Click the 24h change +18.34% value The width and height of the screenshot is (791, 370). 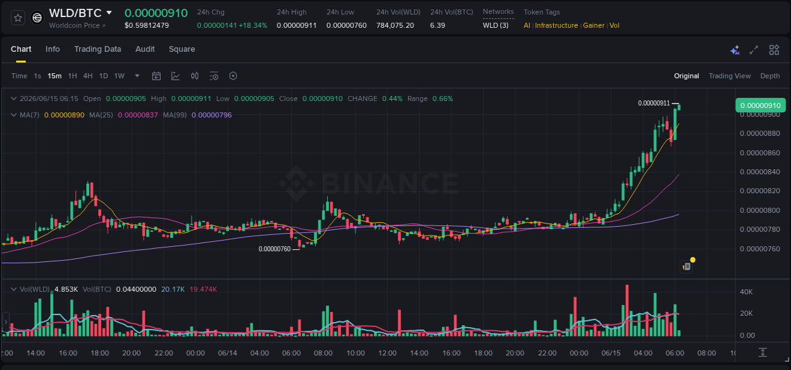click(253, 25)
